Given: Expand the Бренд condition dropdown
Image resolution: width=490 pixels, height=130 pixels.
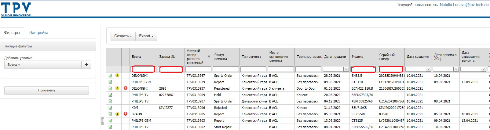Looking at the screenshot, I should 43,65.
